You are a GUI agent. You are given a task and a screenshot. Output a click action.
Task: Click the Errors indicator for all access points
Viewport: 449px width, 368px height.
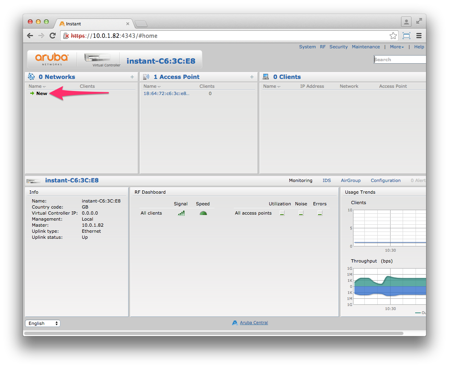(x=320, y=213)
